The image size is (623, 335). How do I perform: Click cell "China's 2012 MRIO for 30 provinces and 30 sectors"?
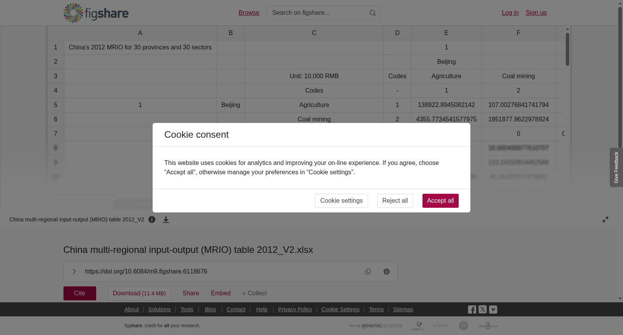pyautogui.click(x=140, y=47)
